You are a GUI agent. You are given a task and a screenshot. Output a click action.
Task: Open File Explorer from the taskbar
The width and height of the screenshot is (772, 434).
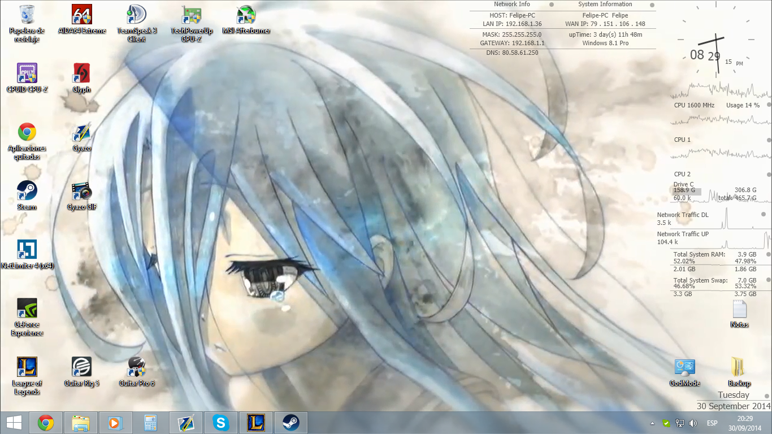coord(81,423)
